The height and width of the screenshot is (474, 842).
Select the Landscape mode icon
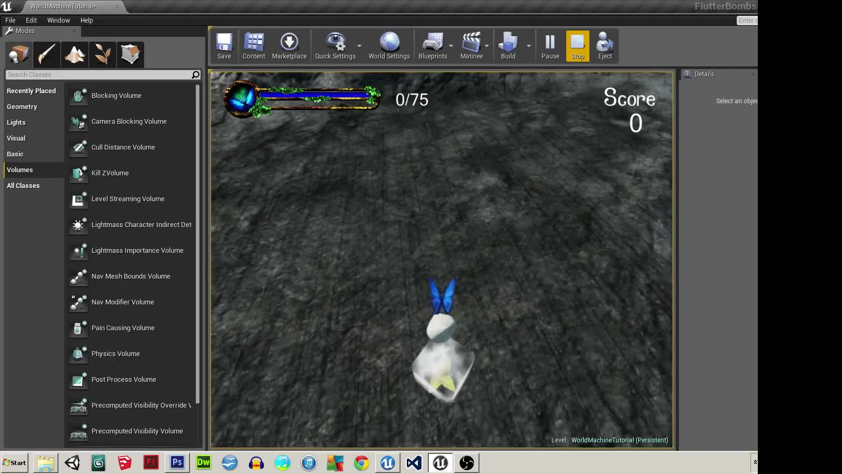pyautogui.click(x=75, y=54)
